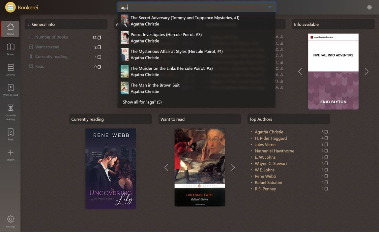Viewport: 379px width, 232px height.
Task: Click the Want to read panel header
Action: (200, 119)
